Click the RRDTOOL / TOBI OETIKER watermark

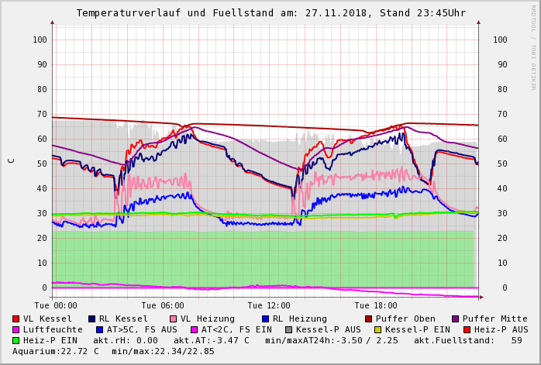(533, 46)
